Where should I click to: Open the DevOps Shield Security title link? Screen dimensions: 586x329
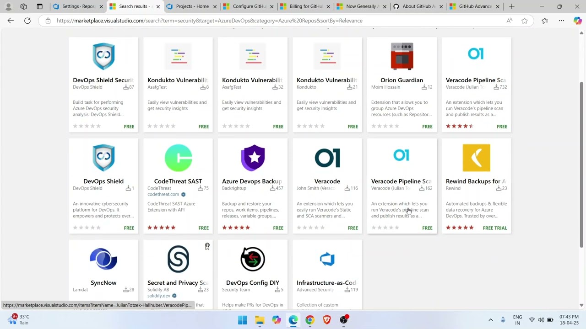click(103, 80)
